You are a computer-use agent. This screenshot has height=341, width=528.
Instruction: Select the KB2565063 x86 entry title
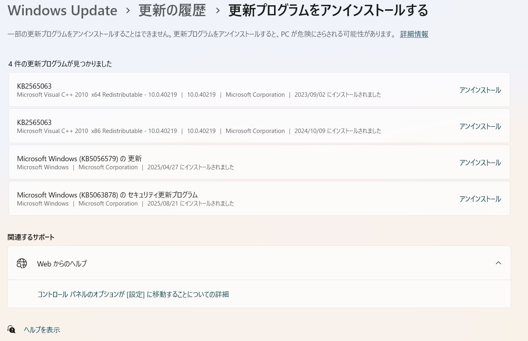pyautogui.click(x=34, y=123)
